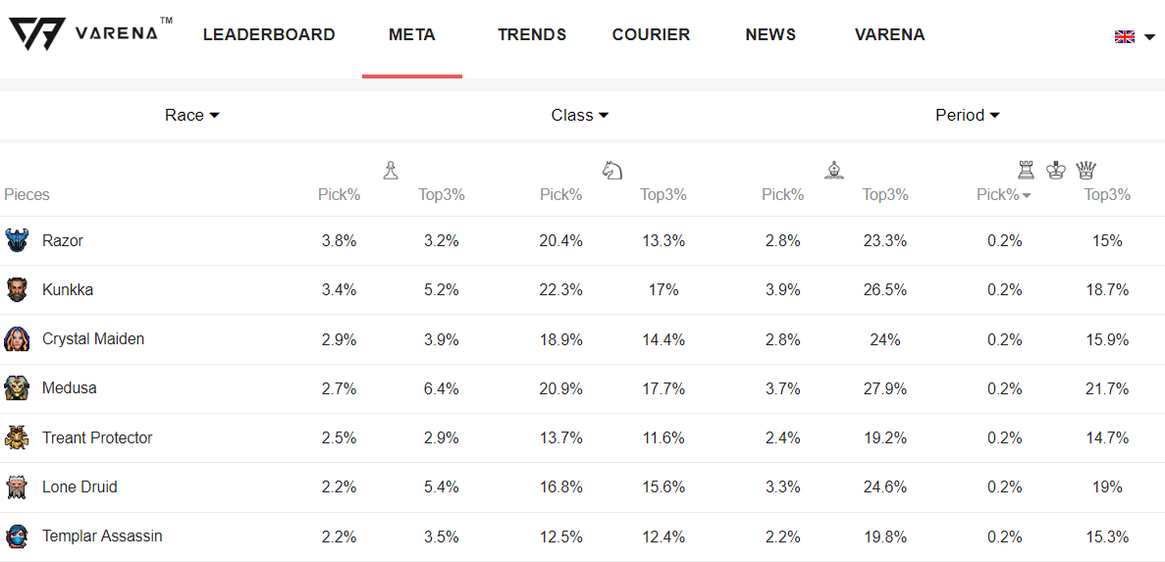Click the pawn rank icon
The image size is (1165, 562).
click(x=391, y=171)
